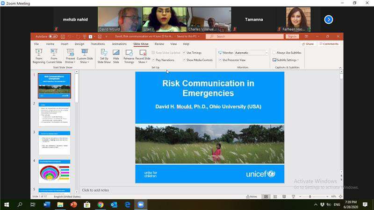This screenshot has width=374, height=210.
Task: Expand the Subtitle Settings dropdown
Action: tap(286, 60)
